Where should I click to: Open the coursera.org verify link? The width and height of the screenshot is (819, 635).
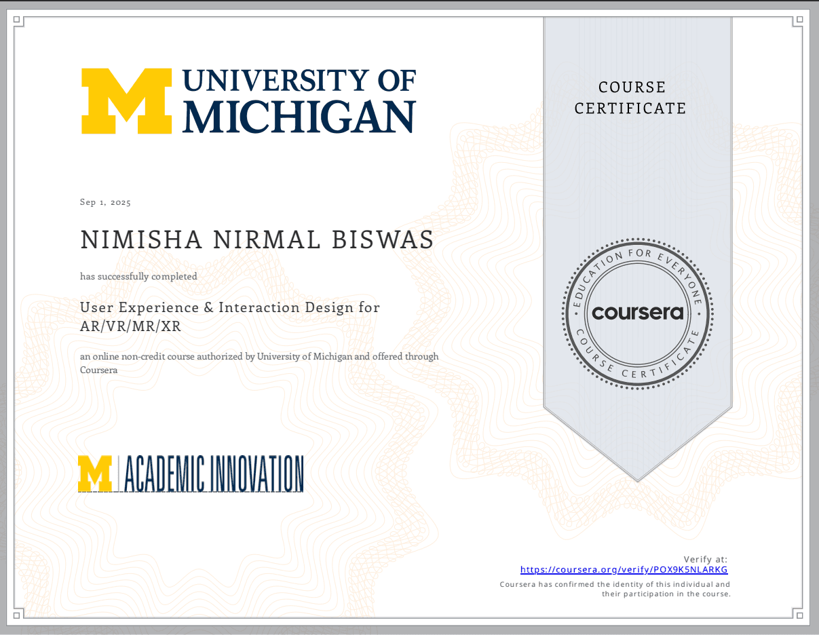tap(624, 570)
